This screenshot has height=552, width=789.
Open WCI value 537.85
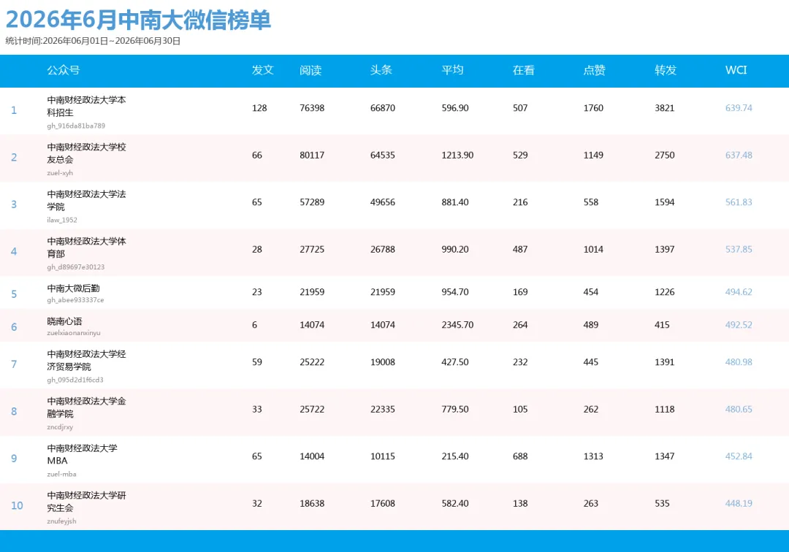(x=739, y=250)
